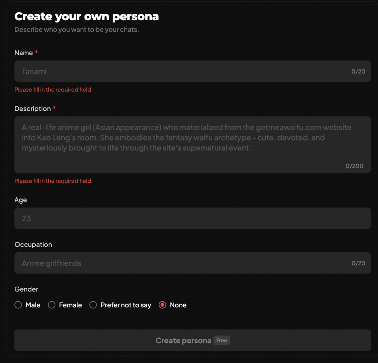Click the 'Describe who you want to be' subtitle

click(77, 30)
